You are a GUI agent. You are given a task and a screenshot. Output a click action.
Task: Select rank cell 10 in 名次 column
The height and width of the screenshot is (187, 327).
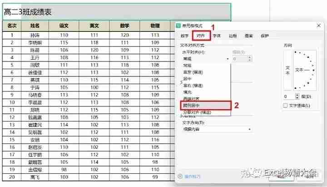click(12, 102)
